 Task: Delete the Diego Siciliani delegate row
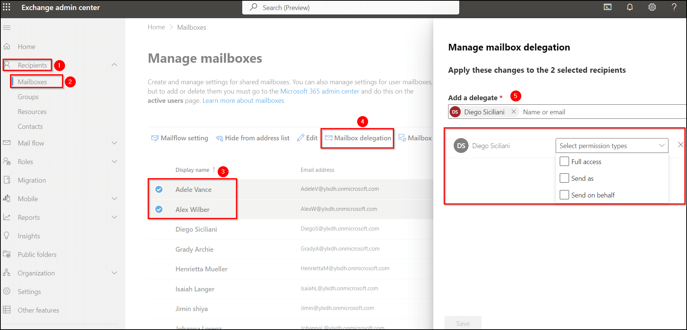681,145
